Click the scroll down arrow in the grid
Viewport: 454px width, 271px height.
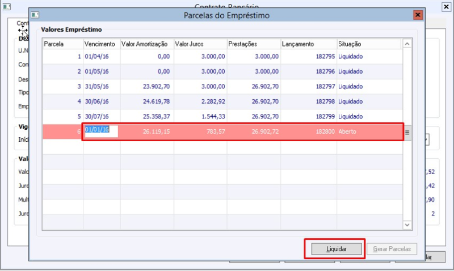tap(407, 225)
